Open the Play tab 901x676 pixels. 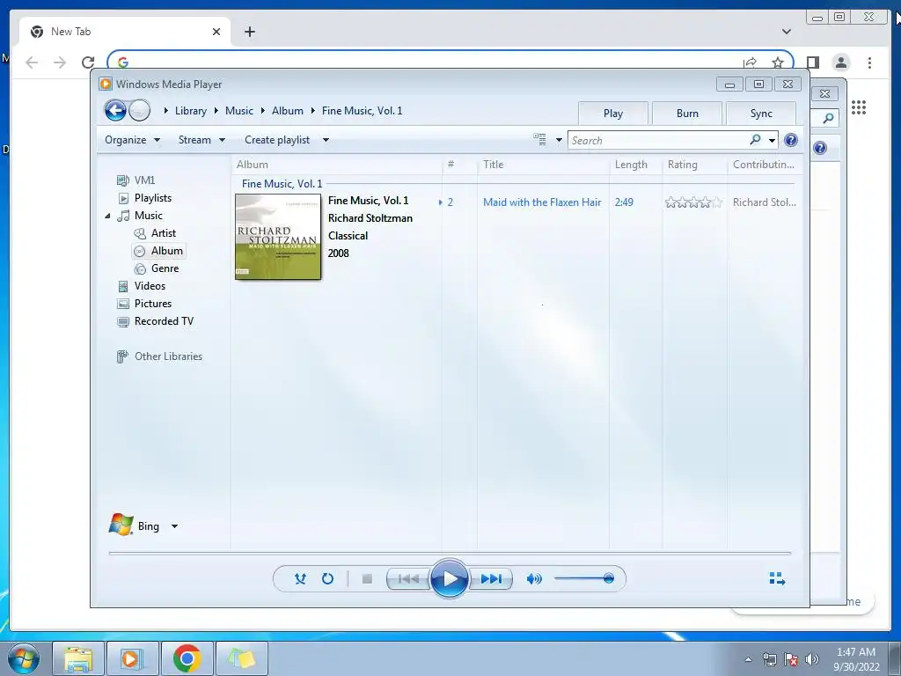tap(613, 114)
